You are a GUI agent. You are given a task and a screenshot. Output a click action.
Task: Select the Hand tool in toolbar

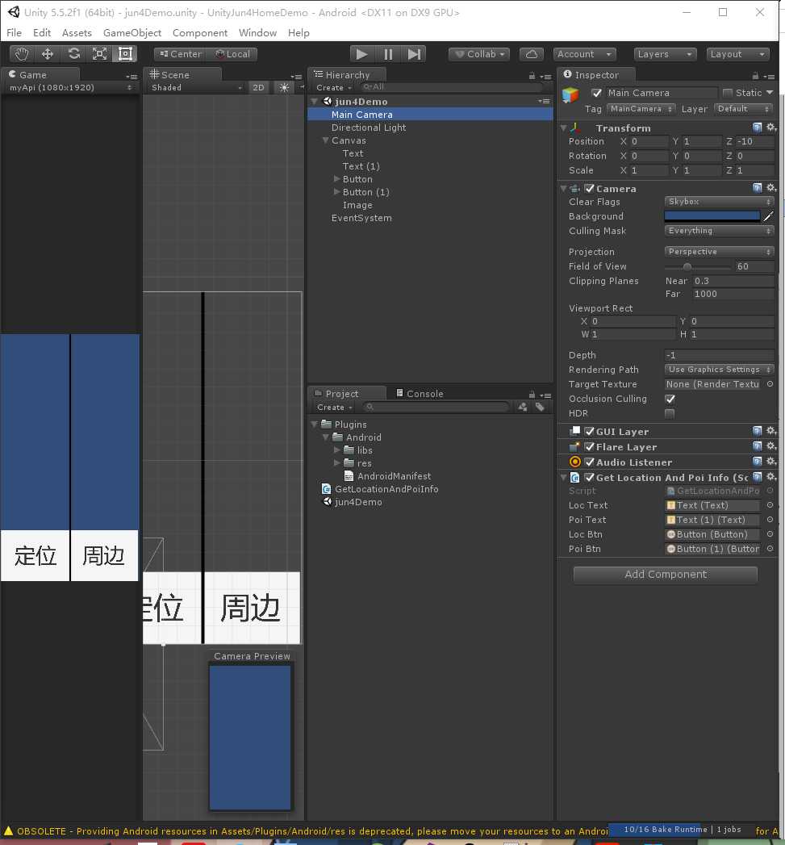22,54
